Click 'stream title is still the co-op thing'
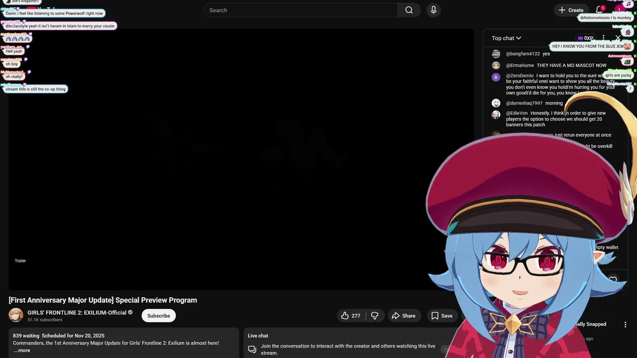637x358 pixels. tap(35, 89)
